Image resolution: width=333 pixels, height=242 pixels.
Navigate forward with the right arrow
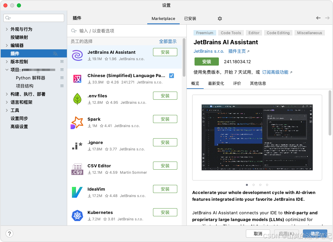[327, 18]
